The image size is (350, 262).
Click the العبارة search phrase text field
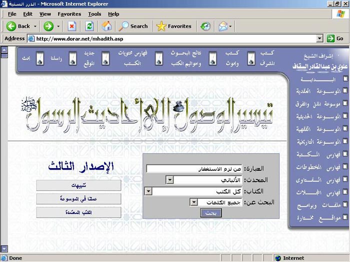[194, 169]
